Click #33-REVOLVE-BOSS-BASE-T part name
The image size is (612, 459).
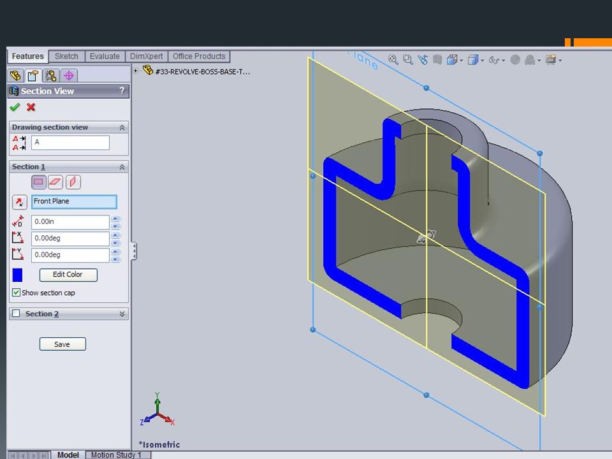click(x=203, y=72)
